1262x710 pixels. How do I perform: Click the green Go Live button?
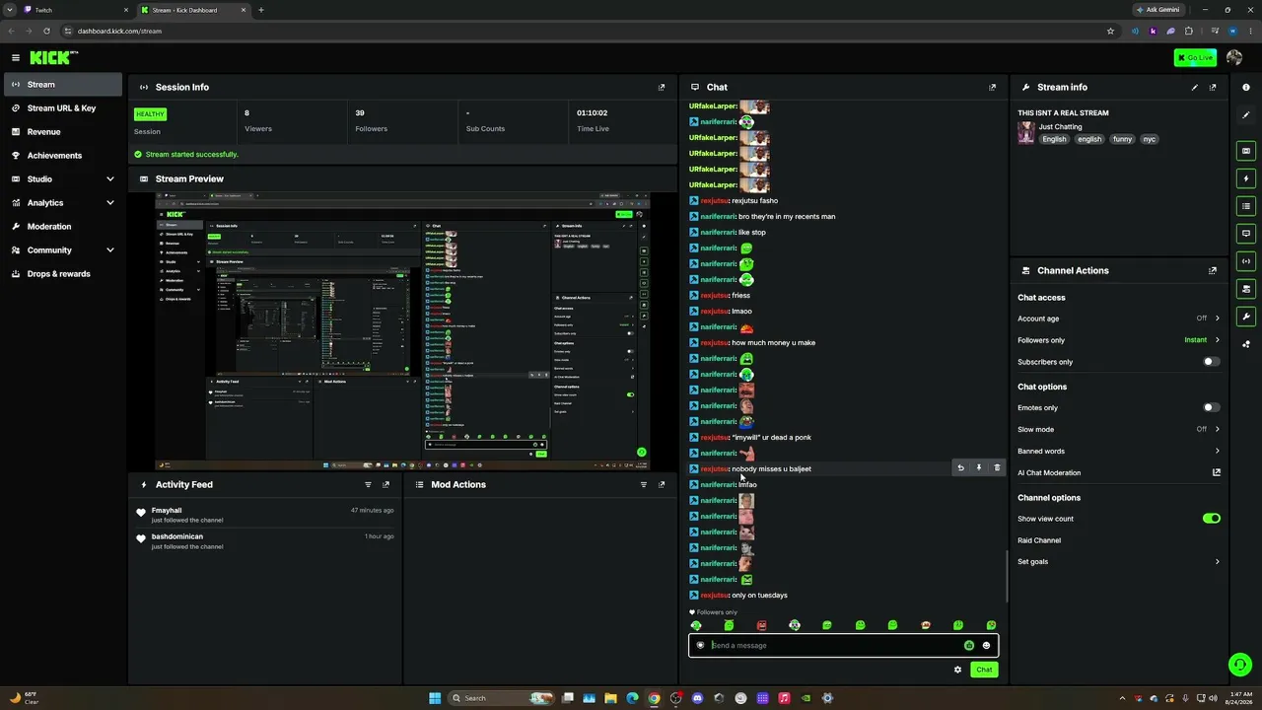point(1195,58)
